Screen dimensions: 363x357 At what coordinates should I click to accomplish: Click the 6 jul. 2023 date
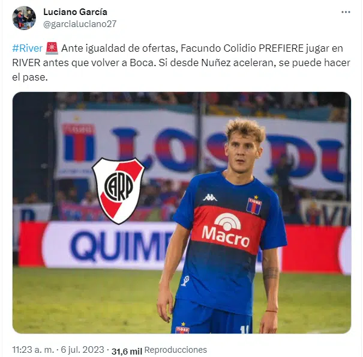pos(82,350)
